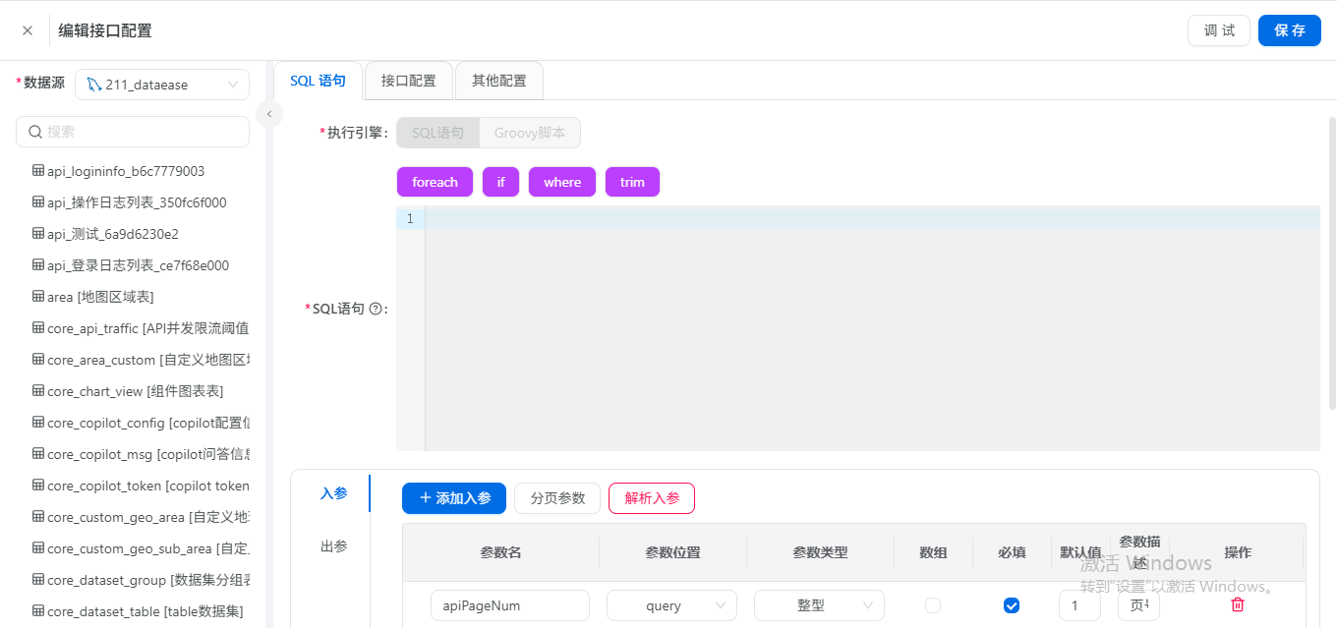Select Groovy脚本 execution engine
1337x630 pixels.
click(x=530, y=133)
